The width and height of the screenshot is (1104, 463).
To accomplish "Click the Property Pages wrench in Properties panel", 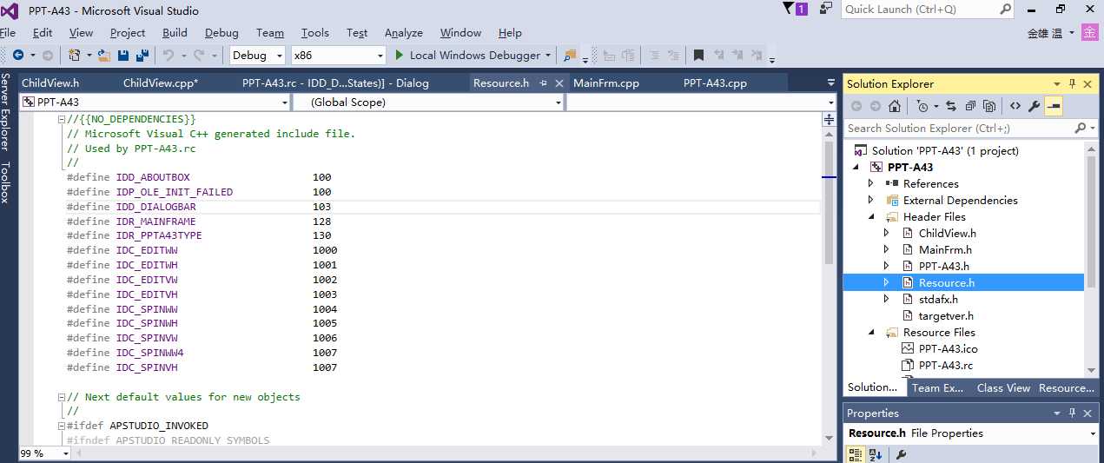I will (x=901, y=454).
